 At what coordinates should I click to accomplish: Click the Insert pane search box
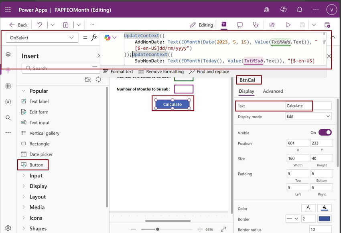coord(60,68)
